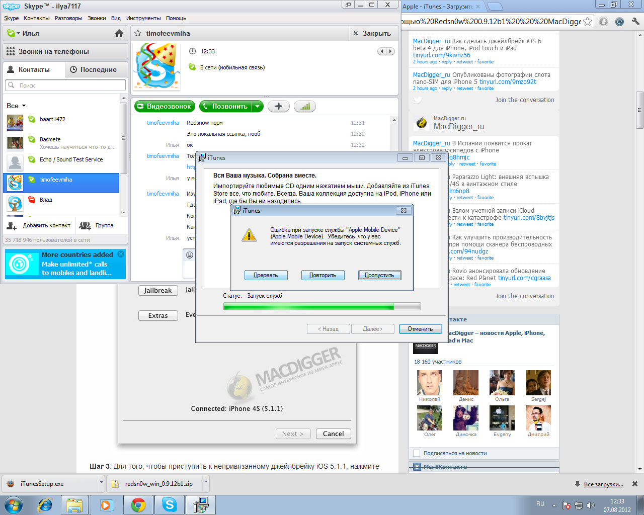Image resolution: width=644 pixels, height=515 pixels.
Task: Click the Chrome address bar
Action: pos(491,22)
